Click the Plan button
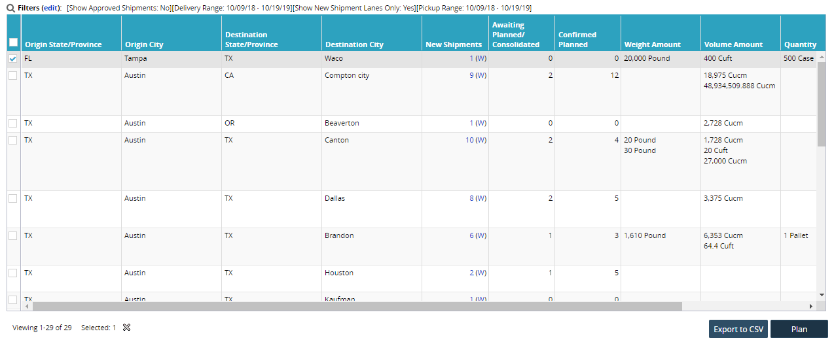The width and height of the screenshot is (834, 342). (799, 329)
